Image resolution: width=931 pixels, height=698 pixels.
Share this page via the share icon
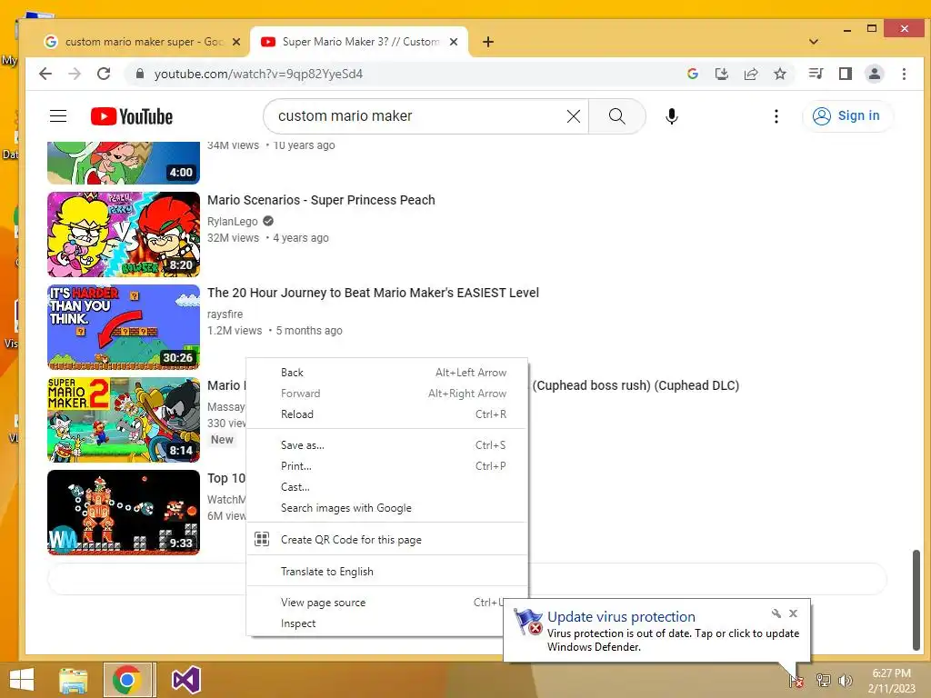750,74
